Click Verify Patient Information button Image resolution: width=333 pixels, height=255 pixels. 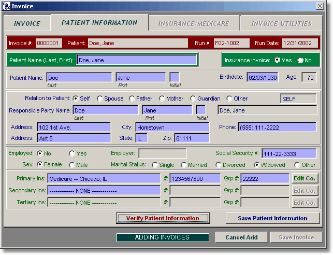[163, 218]
